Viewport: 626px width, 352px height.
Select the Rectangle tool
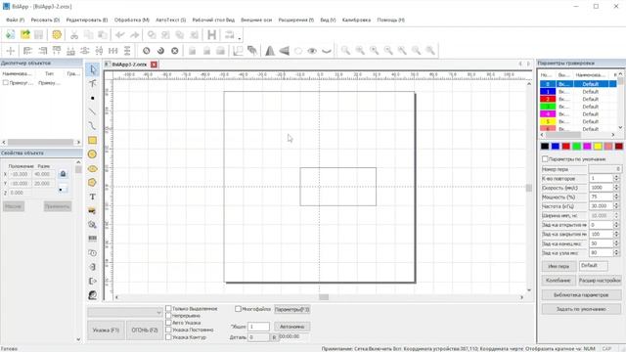click(92, 140)
